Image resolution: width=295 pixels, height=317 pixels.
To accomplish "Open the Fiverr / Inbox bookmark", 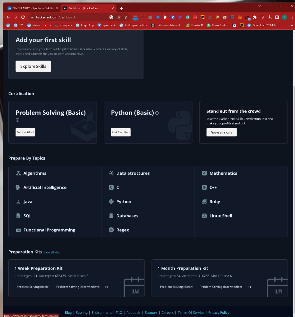I will 218,25.
